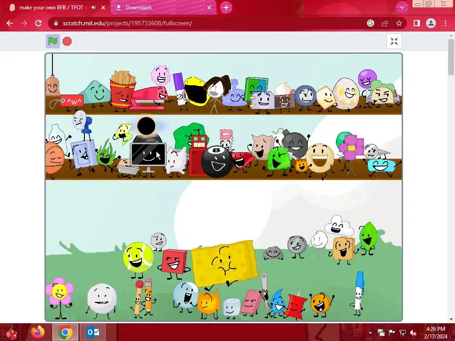Go back using the browser back arrow
The width and height of the screenshot is (455, 341).
10,23
